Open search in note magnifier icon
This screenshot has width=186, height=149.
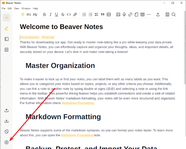click(x=174, y=14)
